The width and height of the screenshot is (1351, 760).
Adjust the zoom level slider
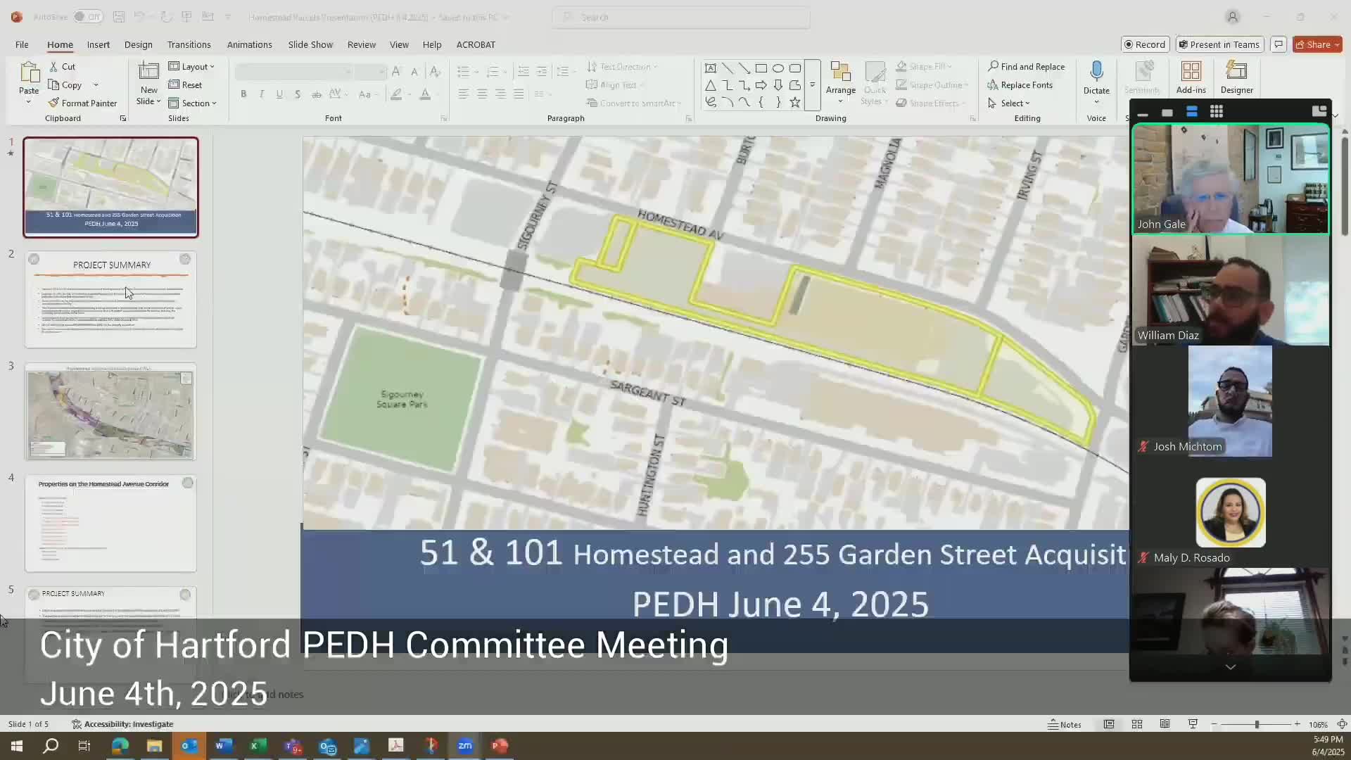1256,724
